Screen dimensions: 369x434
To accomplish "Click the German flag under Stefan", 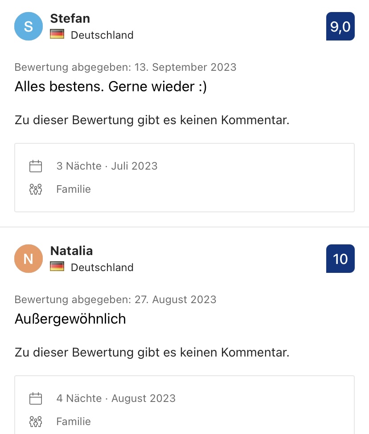I will (x=57, y=34).
